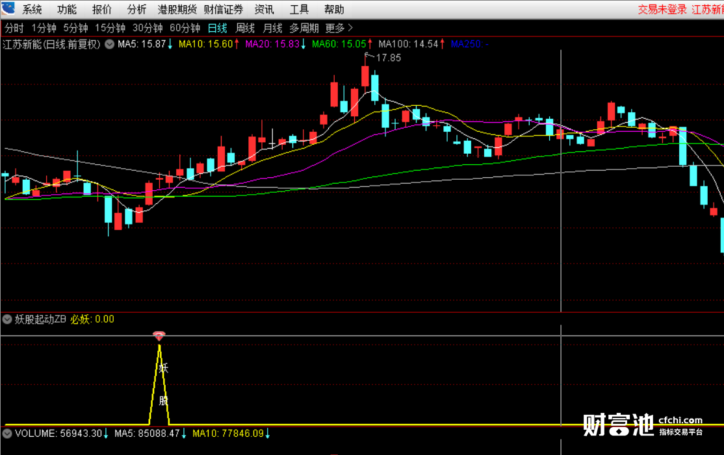The height and width of the screenshot is (455, 724).
Task: Click the 江苏新 stock name at top-right
Action: [x=707, y=9]
